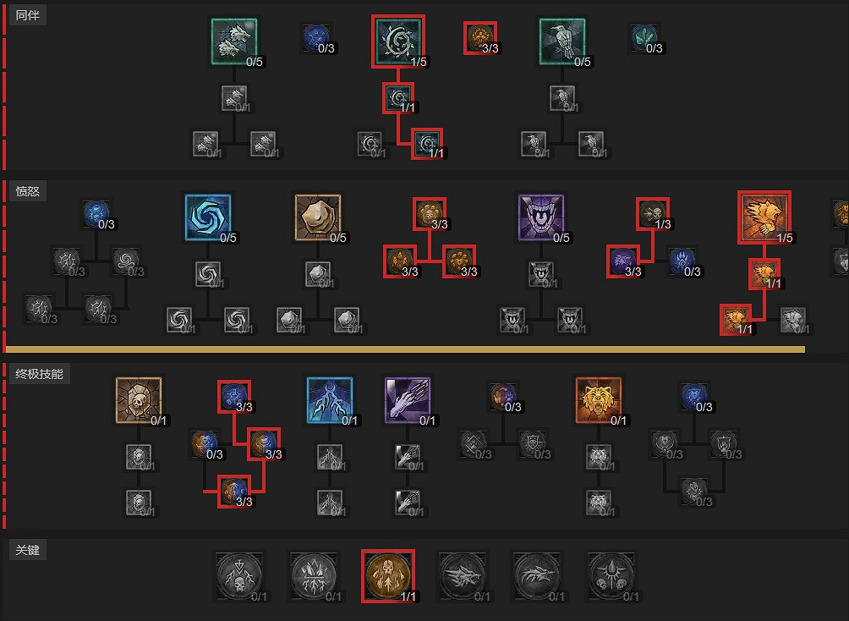Click the purple fanged maw skill 0/5
Viewport: 849px width, 621px height.
pyautogui.click(x=541, y=217)
